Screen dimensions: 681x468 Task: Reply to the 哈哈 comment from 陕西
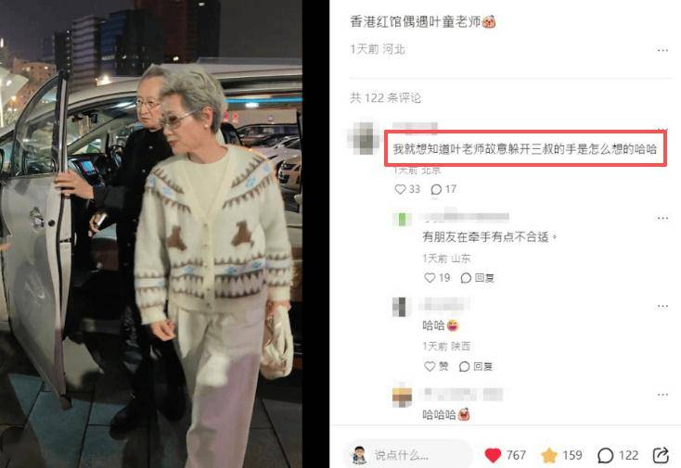(476, 366)
